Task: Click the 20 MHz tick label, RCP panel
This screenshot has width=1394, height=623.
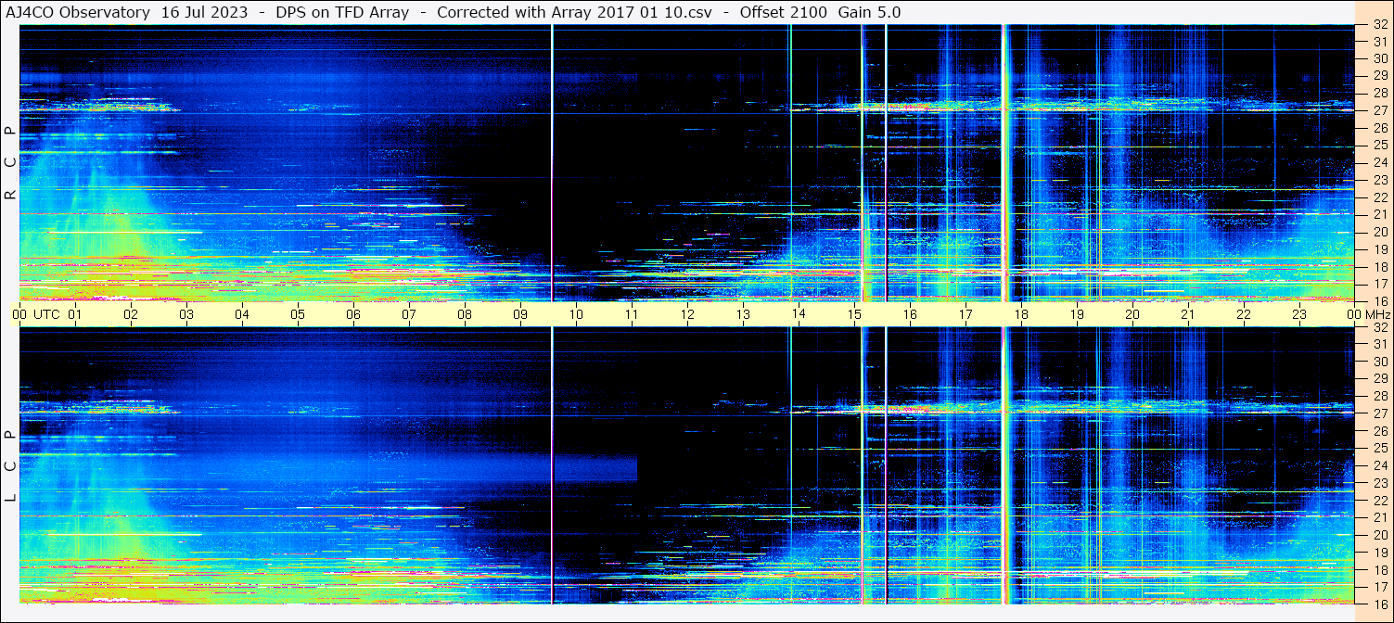Action: pyautogui.click(x=1380, y=232)
